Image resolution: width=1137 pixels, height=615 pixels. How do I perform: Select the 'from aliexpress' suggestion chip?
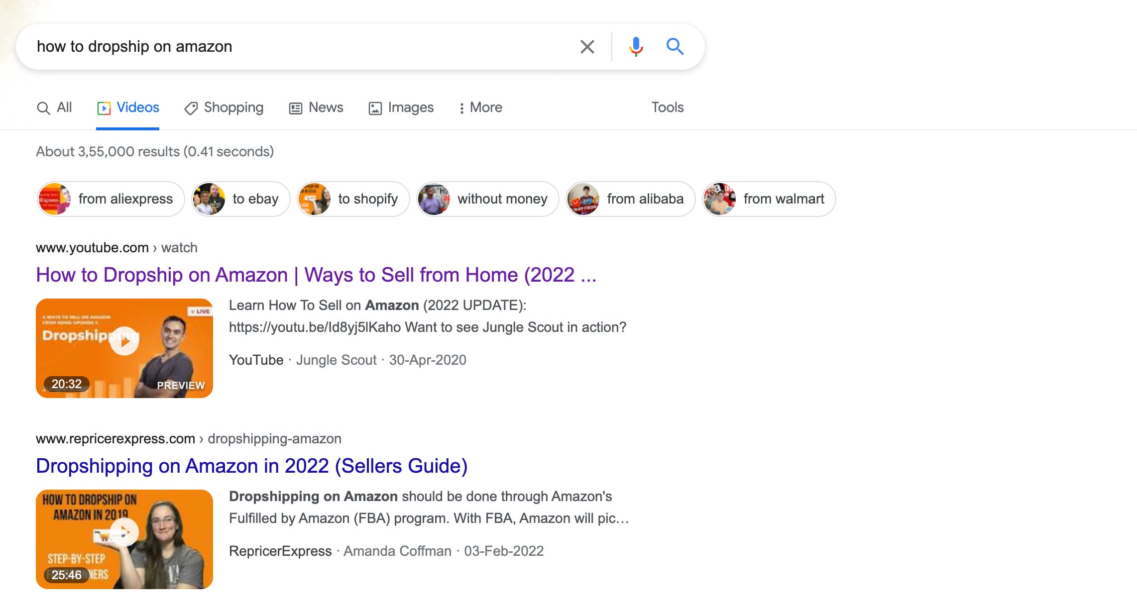[x=111, y=199]
